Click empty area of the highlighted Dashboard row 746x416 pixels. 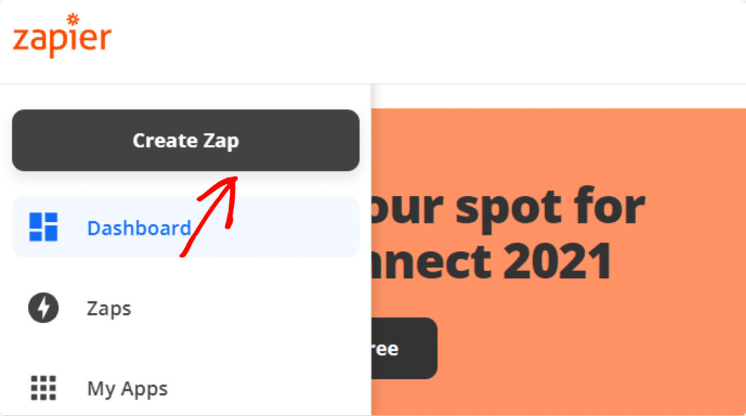click(x=285, y=227)
